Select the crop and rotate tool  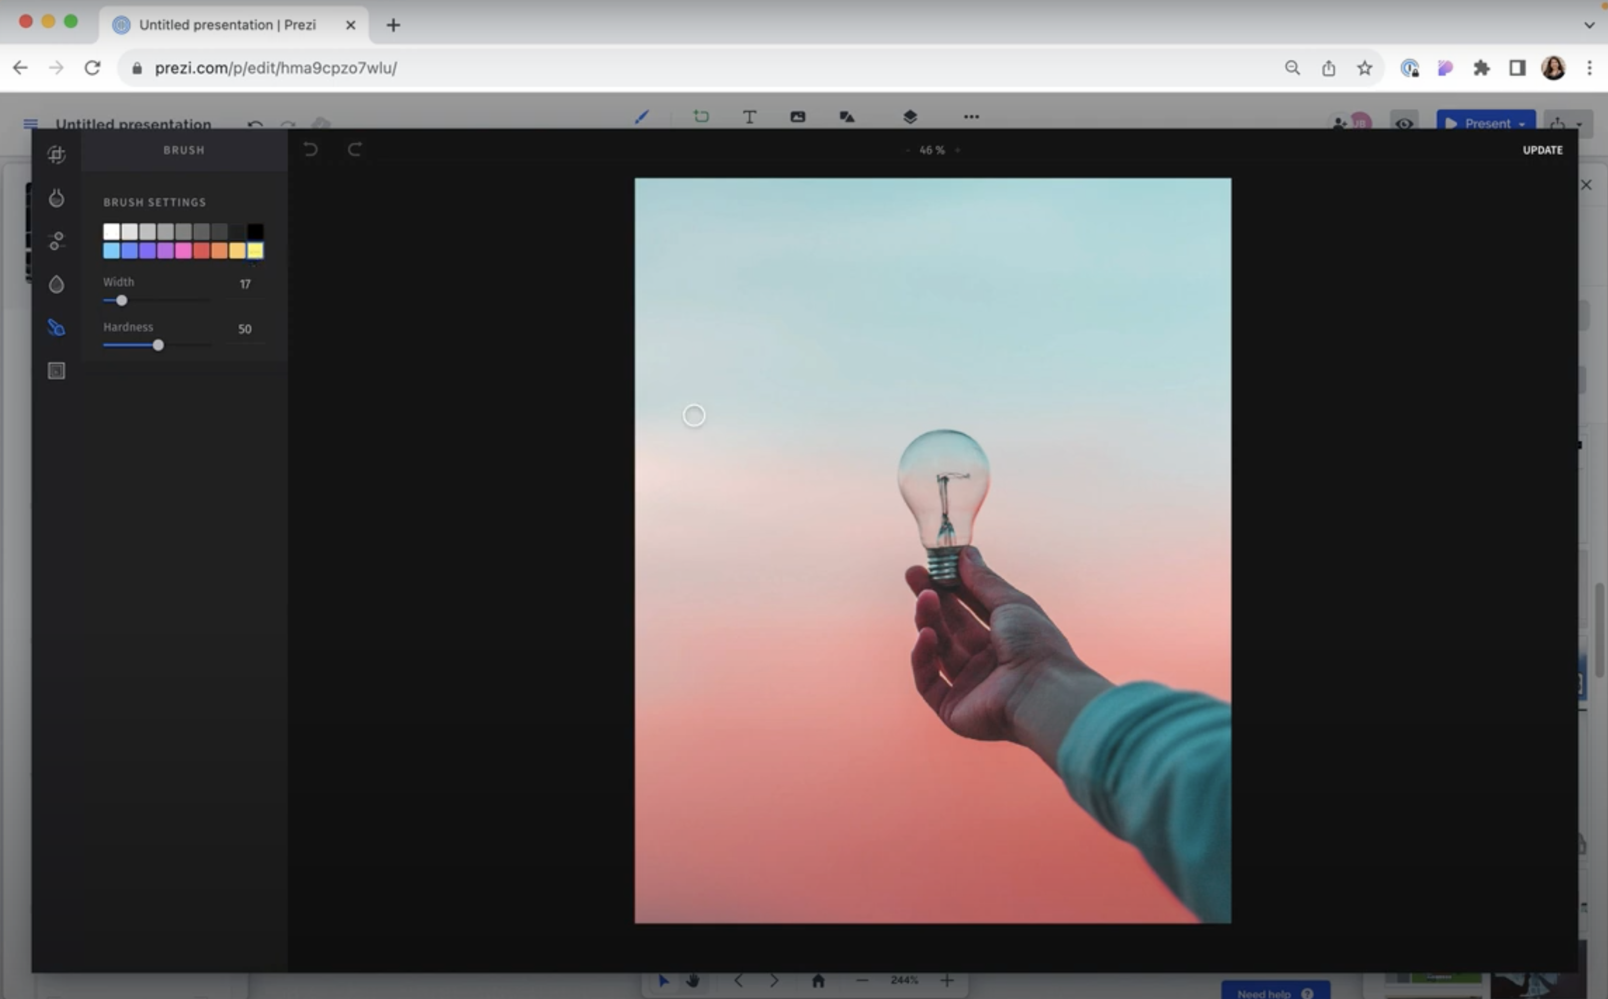[x=56, y=155]
